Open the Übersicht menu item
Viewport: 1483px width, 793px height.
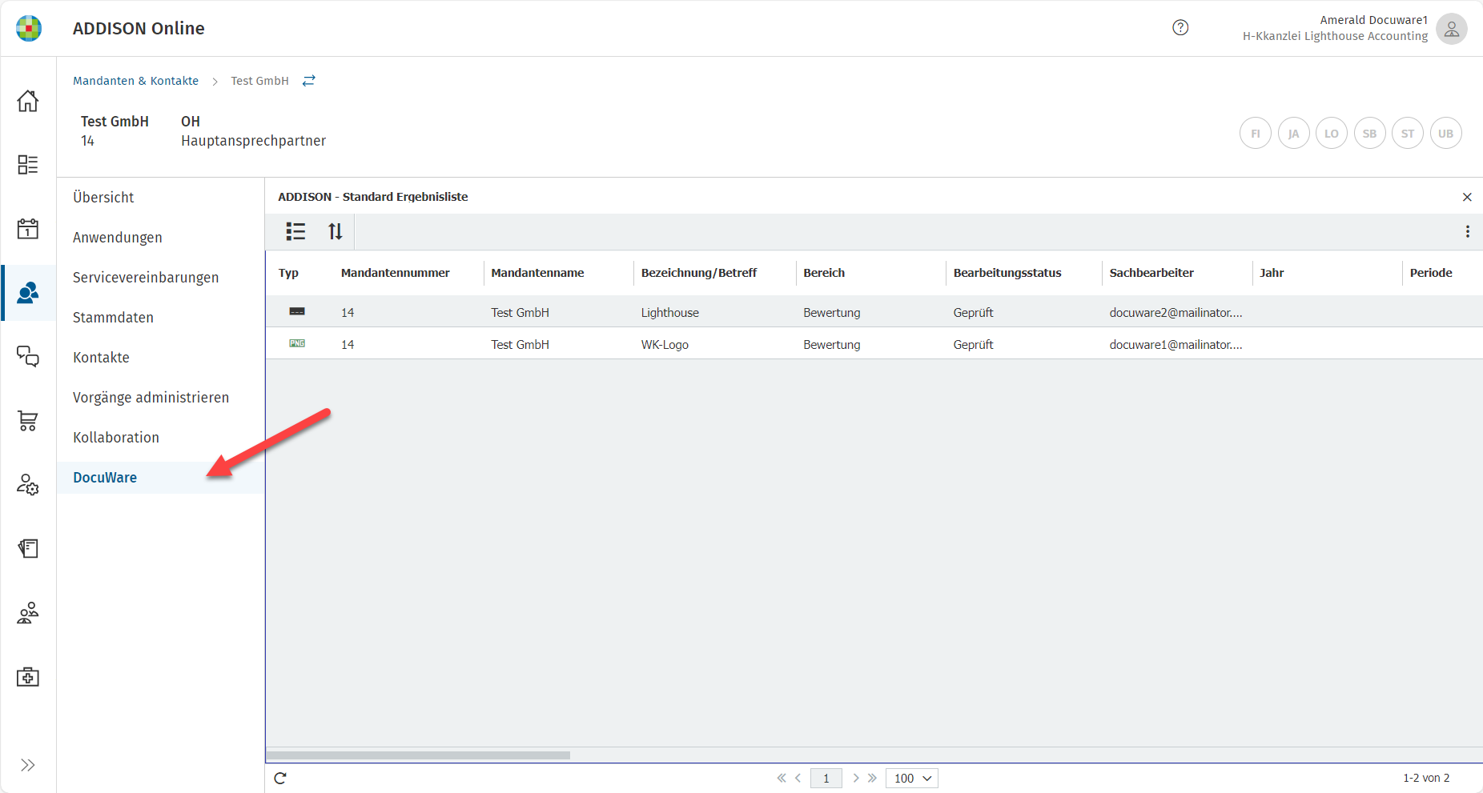103,198
